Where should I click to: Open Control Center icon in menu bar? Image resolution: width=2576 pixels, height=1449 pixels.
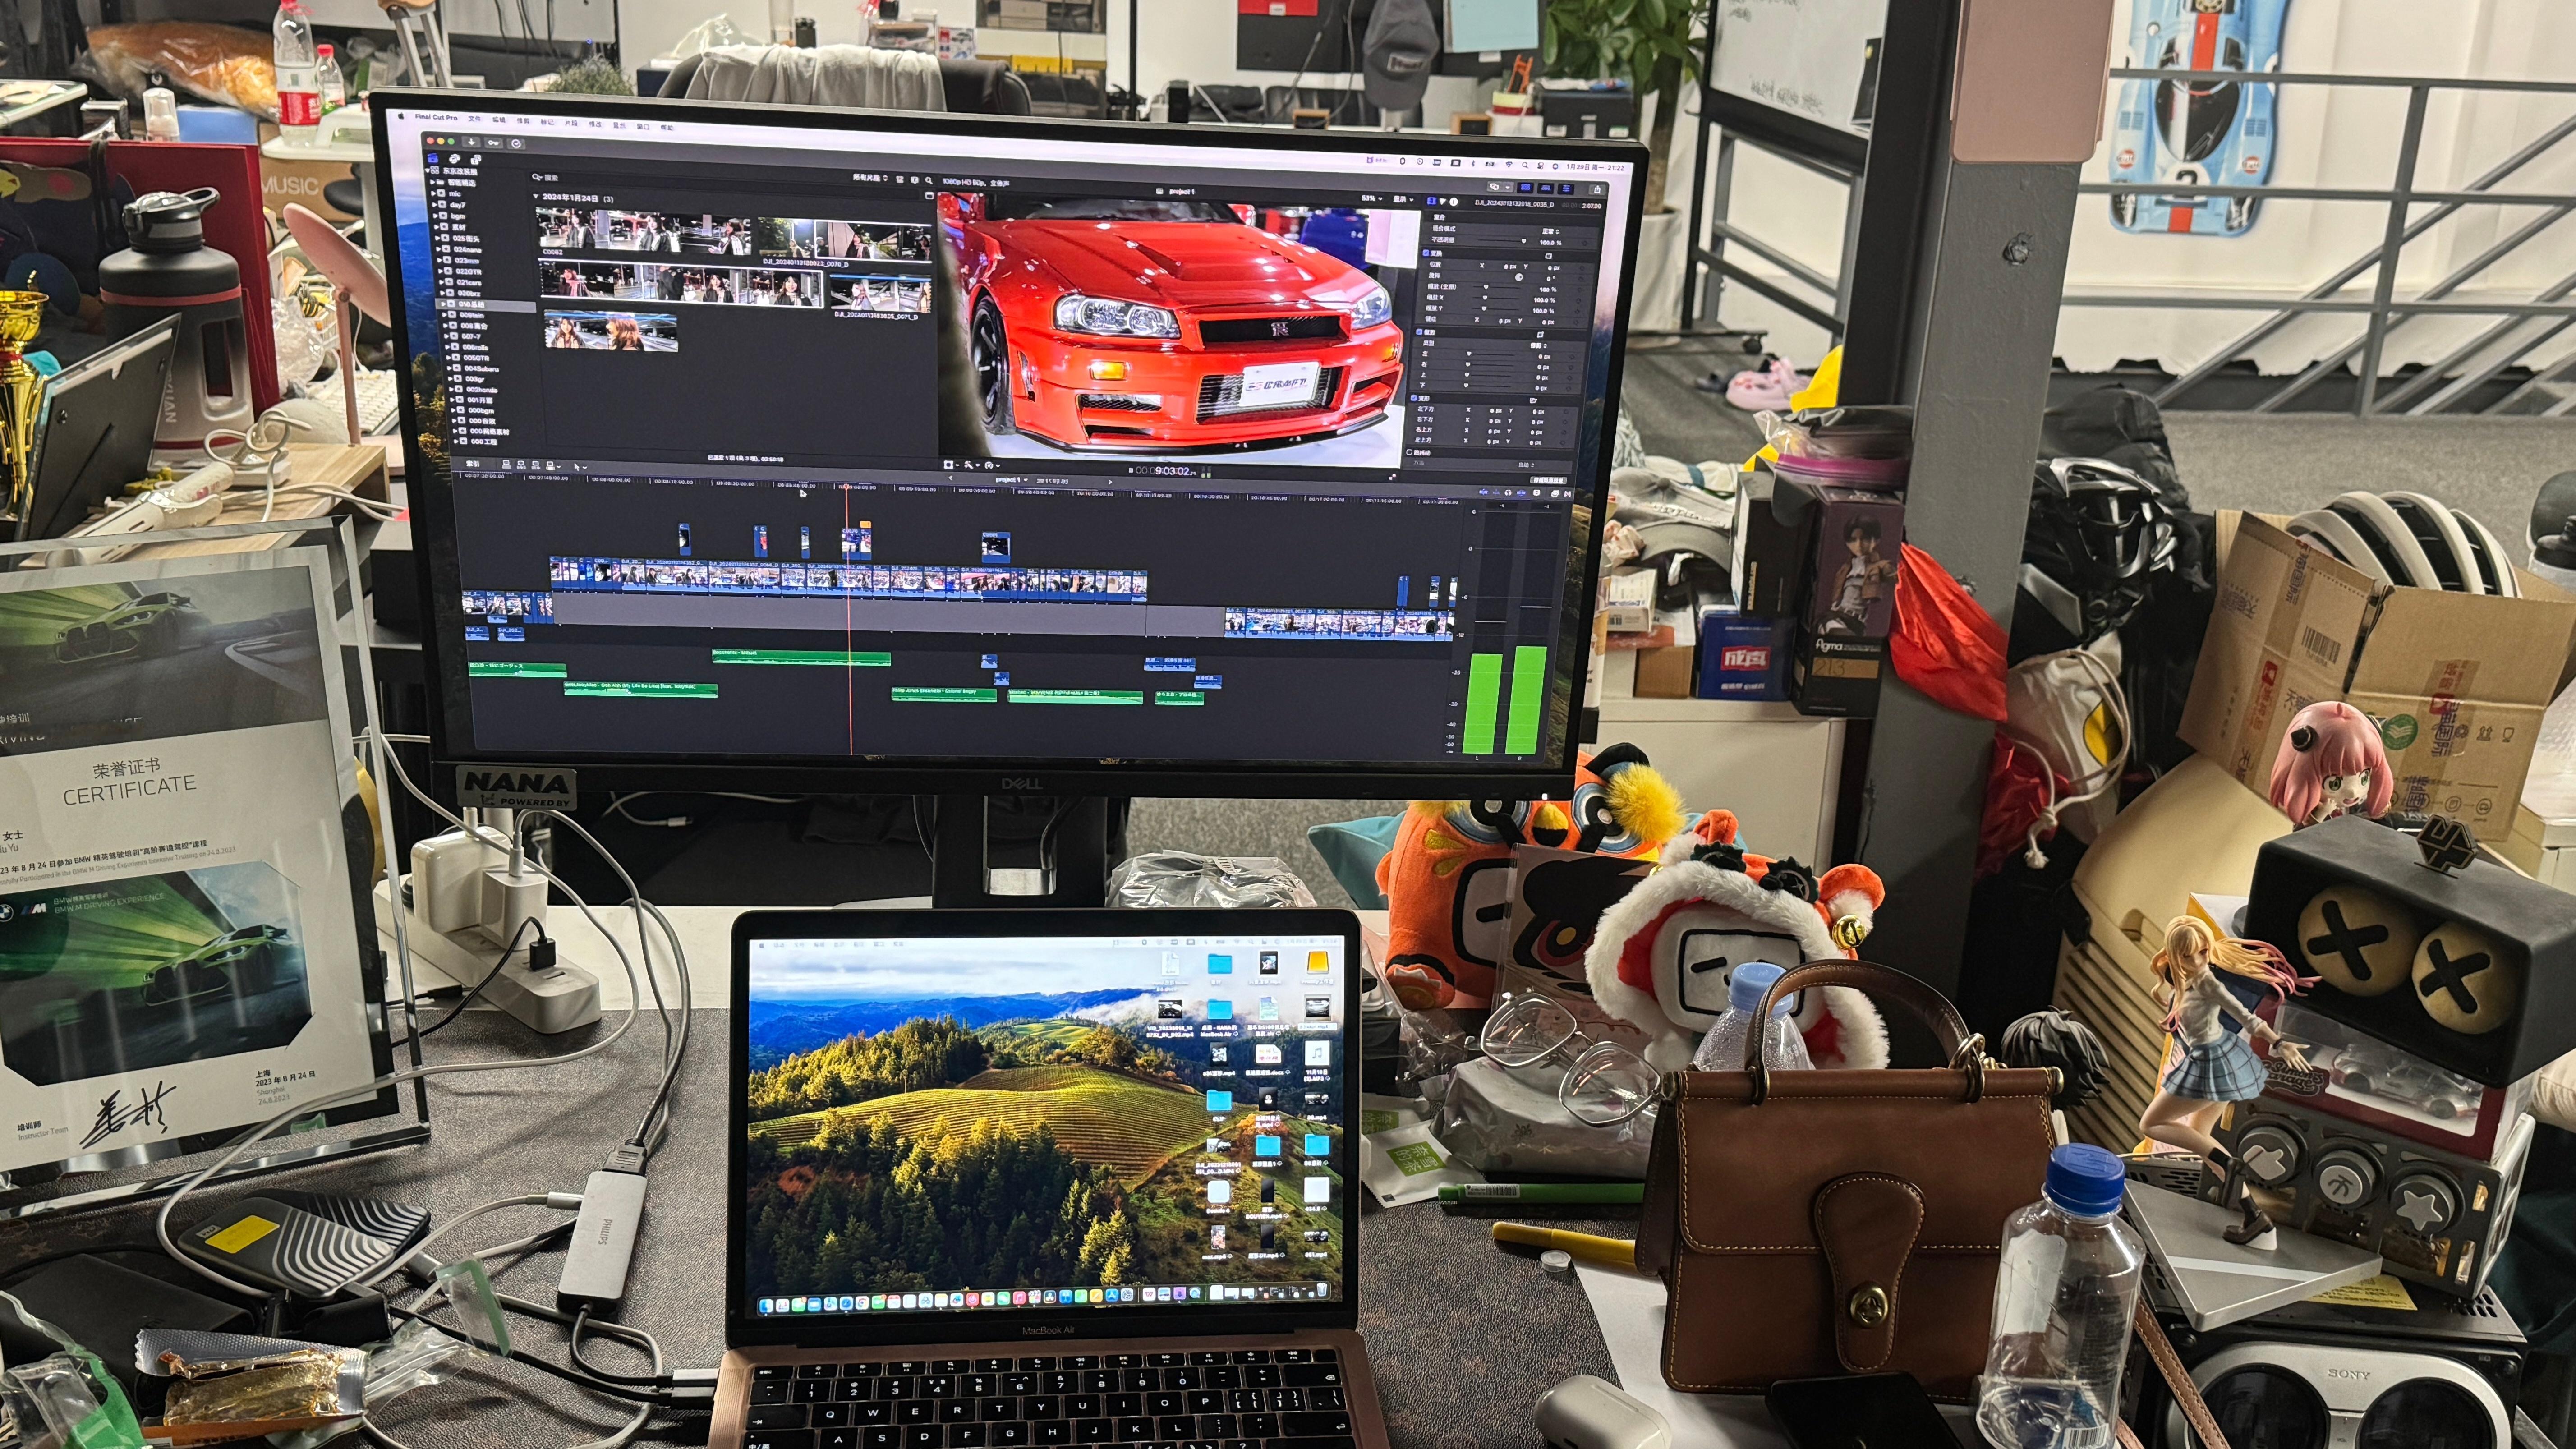1541,166
